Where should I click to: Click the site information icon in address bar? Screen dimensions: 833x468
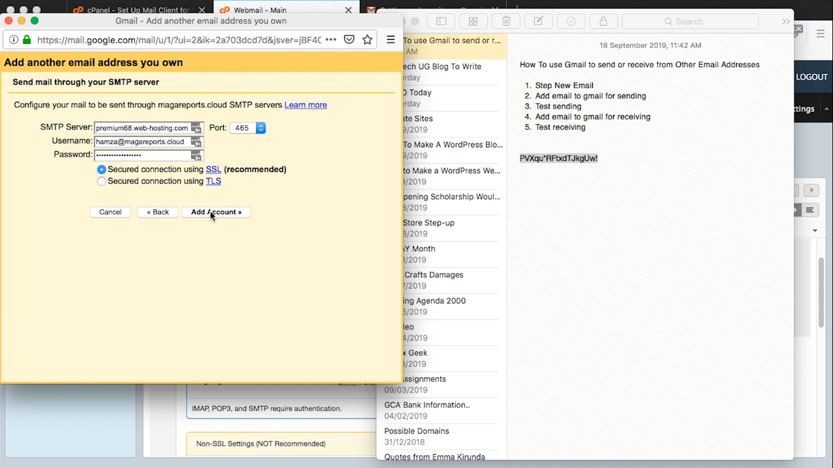(13, 40)
